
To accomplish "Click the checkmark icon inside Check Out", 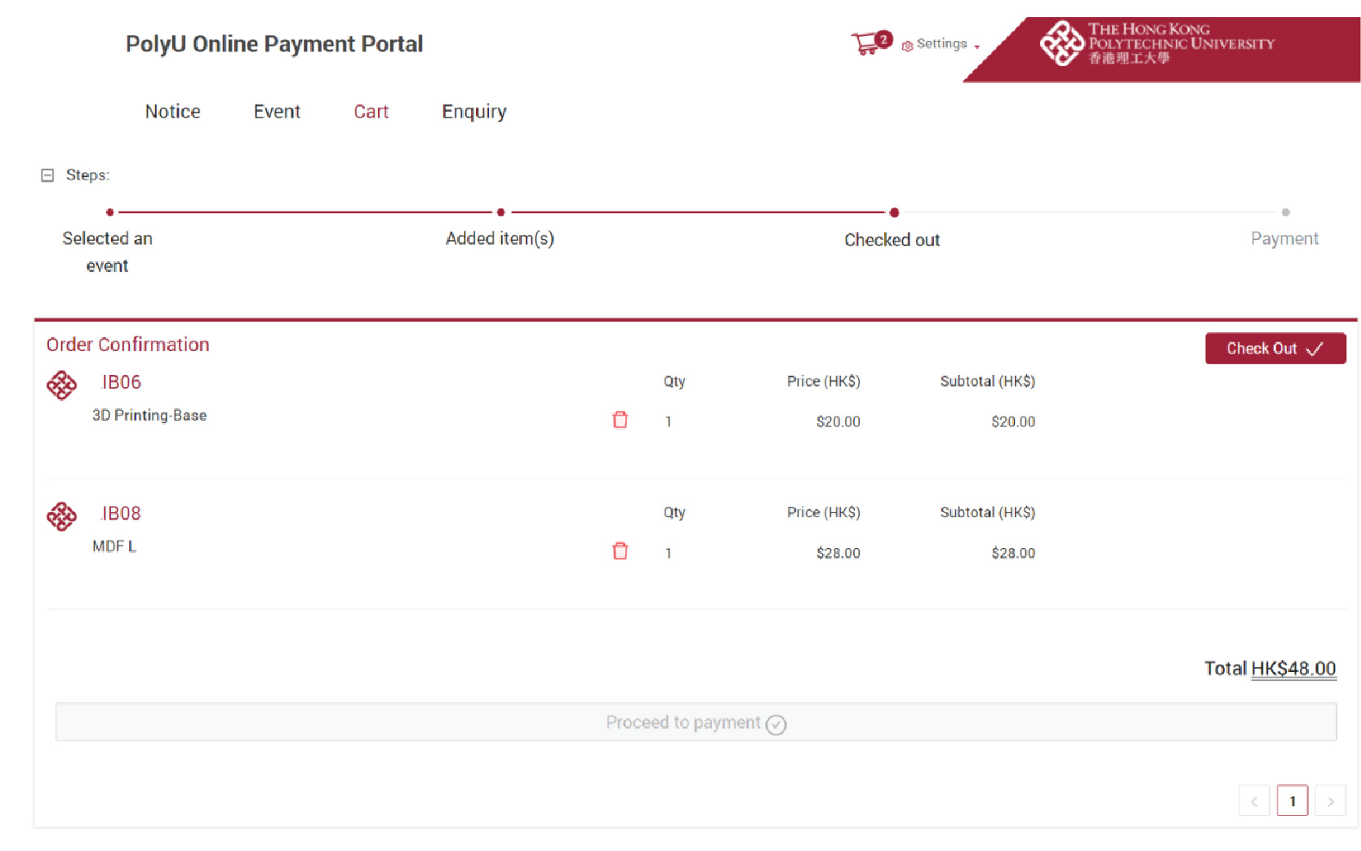I will (1314, 349).
